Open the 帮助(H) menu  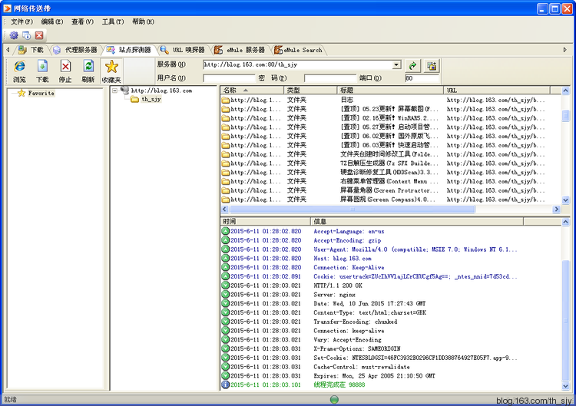(144, 21)
